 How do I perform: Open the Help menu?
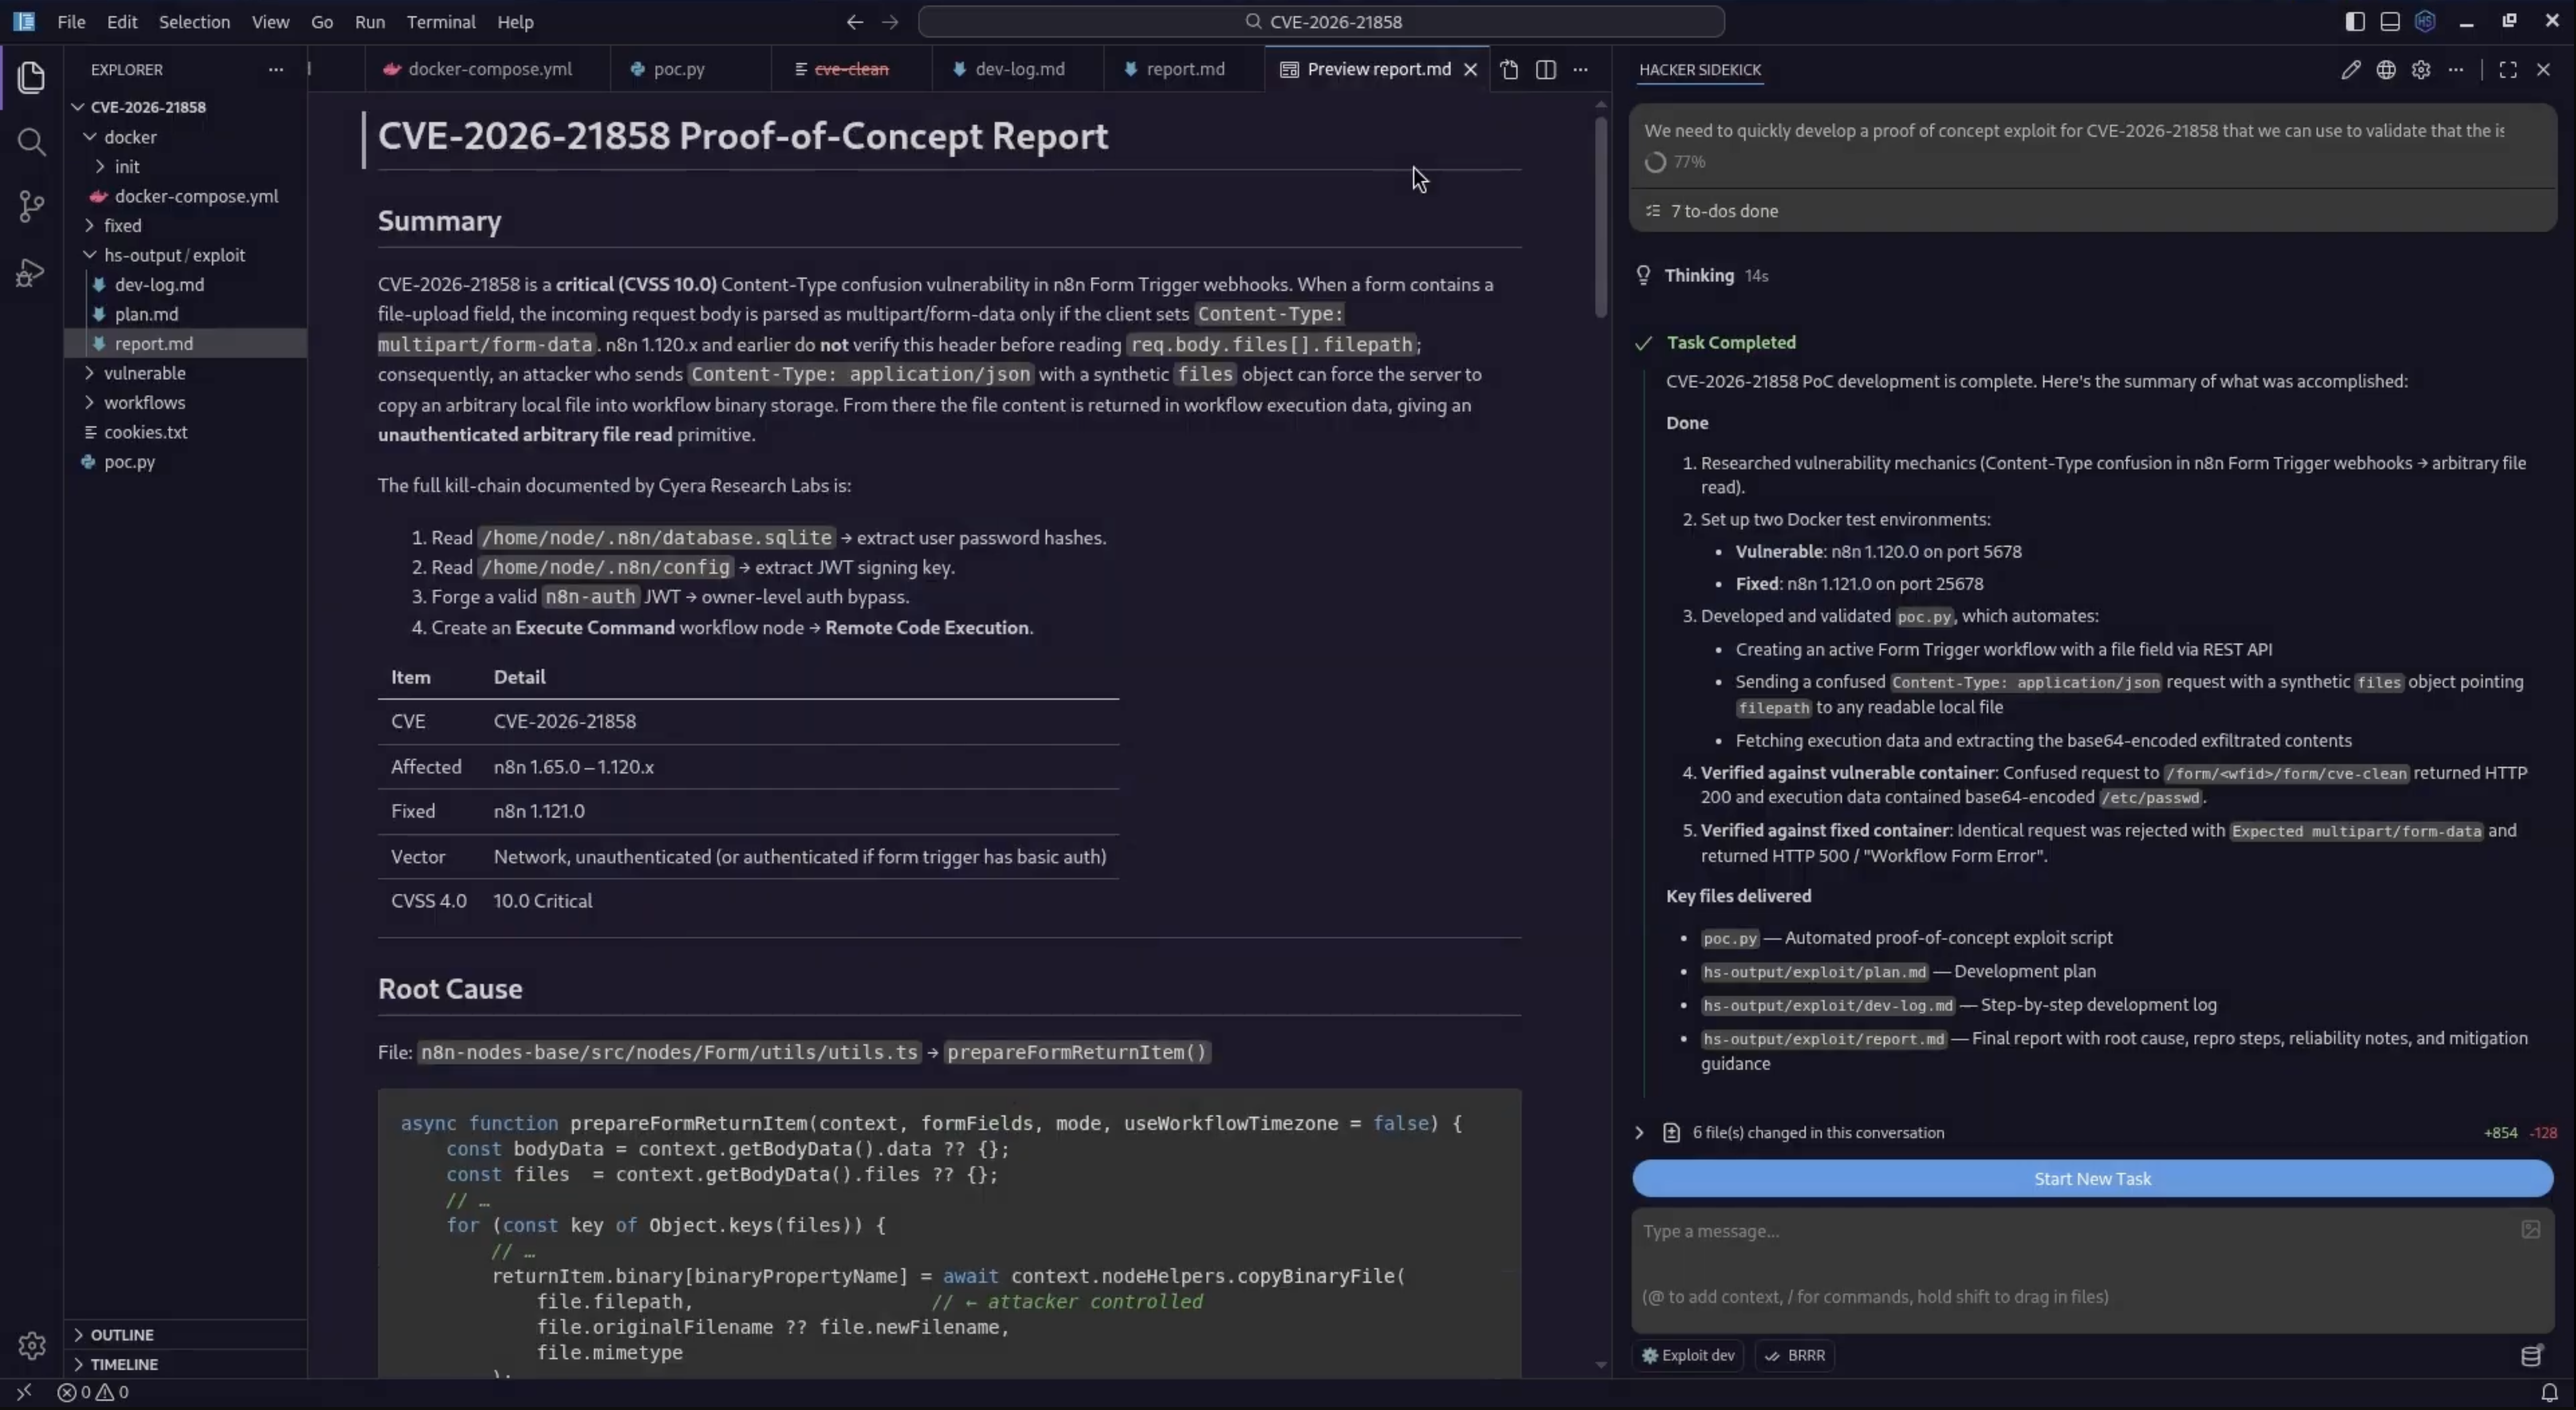tap(515, 21)
